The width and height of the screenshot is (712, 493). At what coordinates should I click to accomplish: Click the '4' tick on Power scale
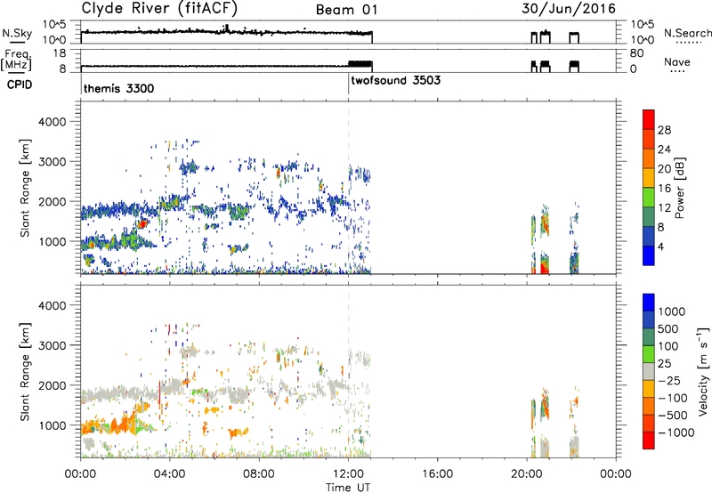tap(660, 246)
